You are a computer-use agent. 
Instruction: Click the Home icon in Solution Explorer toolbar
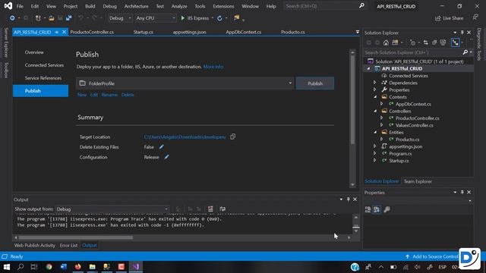click(x=386, y=42)
